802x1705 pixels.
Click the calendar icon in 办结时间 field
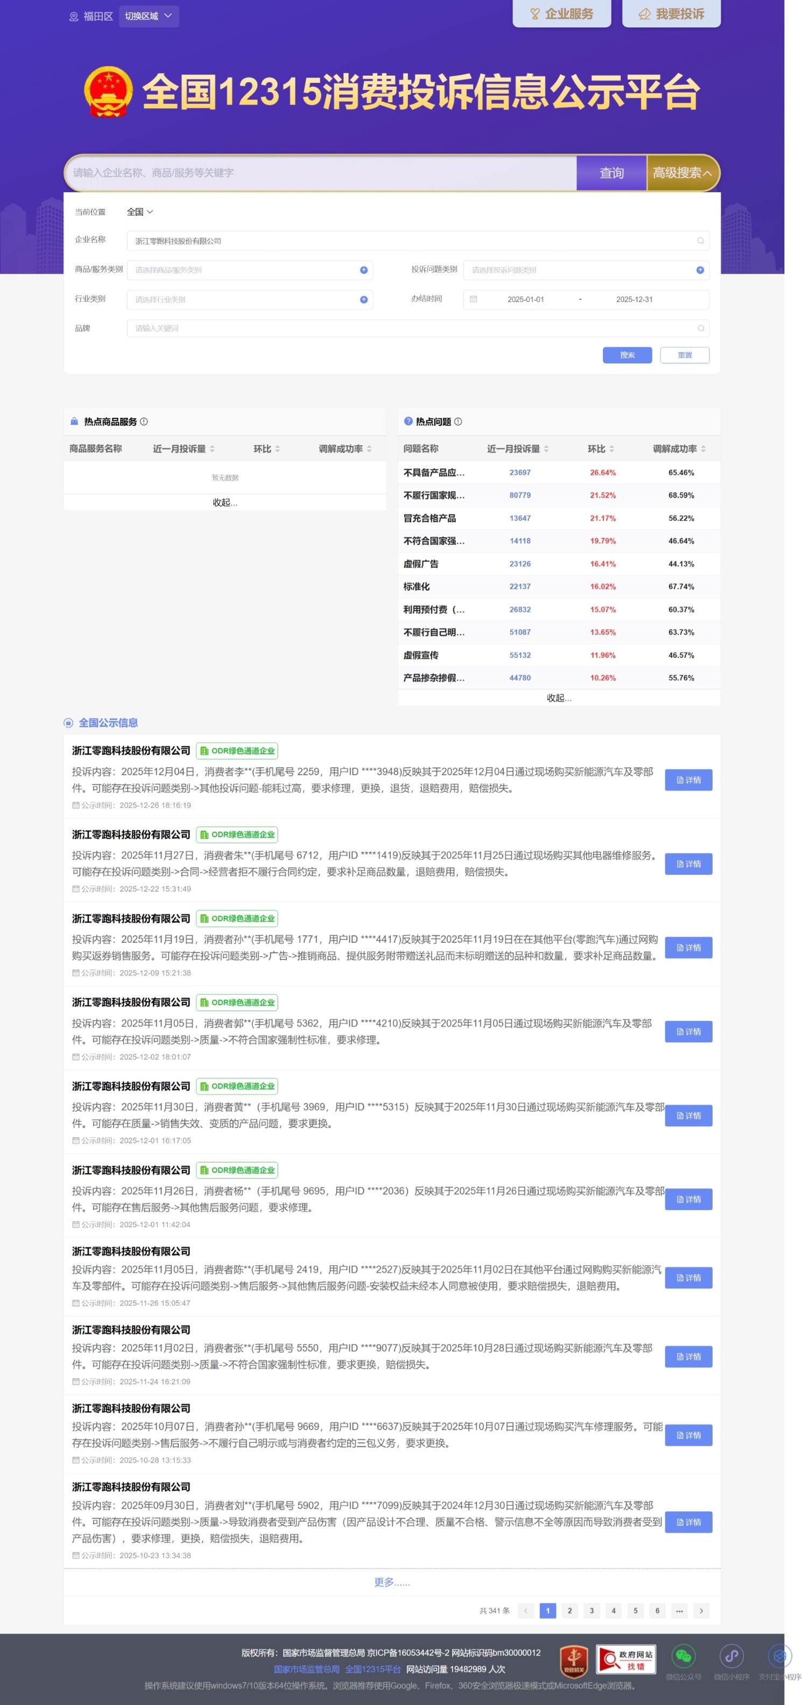473,299
